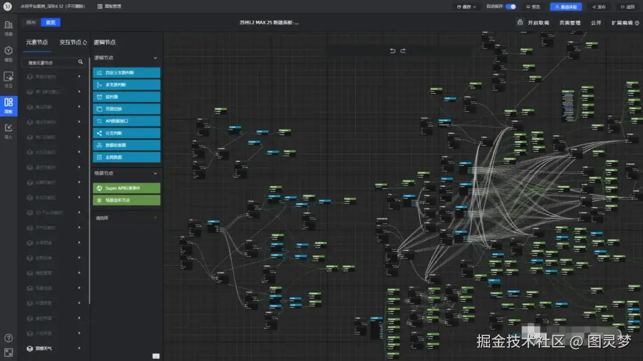Viewport: 643px width, 361px height.
Task: Click the panel title 苏州L2 MAX 25
Action: [269, 23]
